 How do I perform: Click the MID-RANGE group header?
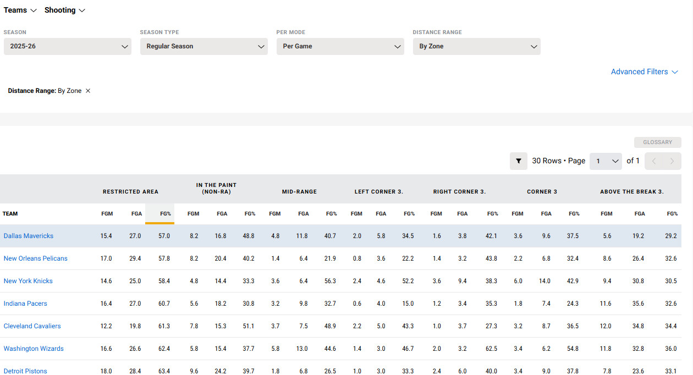pos(299,192)
